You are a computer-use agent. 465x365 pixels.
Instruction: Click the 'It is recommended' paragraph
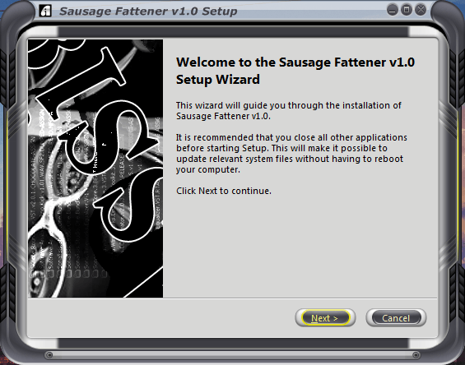click(x=291, y=154)
